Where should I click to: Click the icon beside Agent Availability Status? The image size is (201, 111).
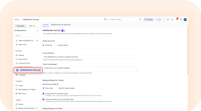[x=37, y=40]
